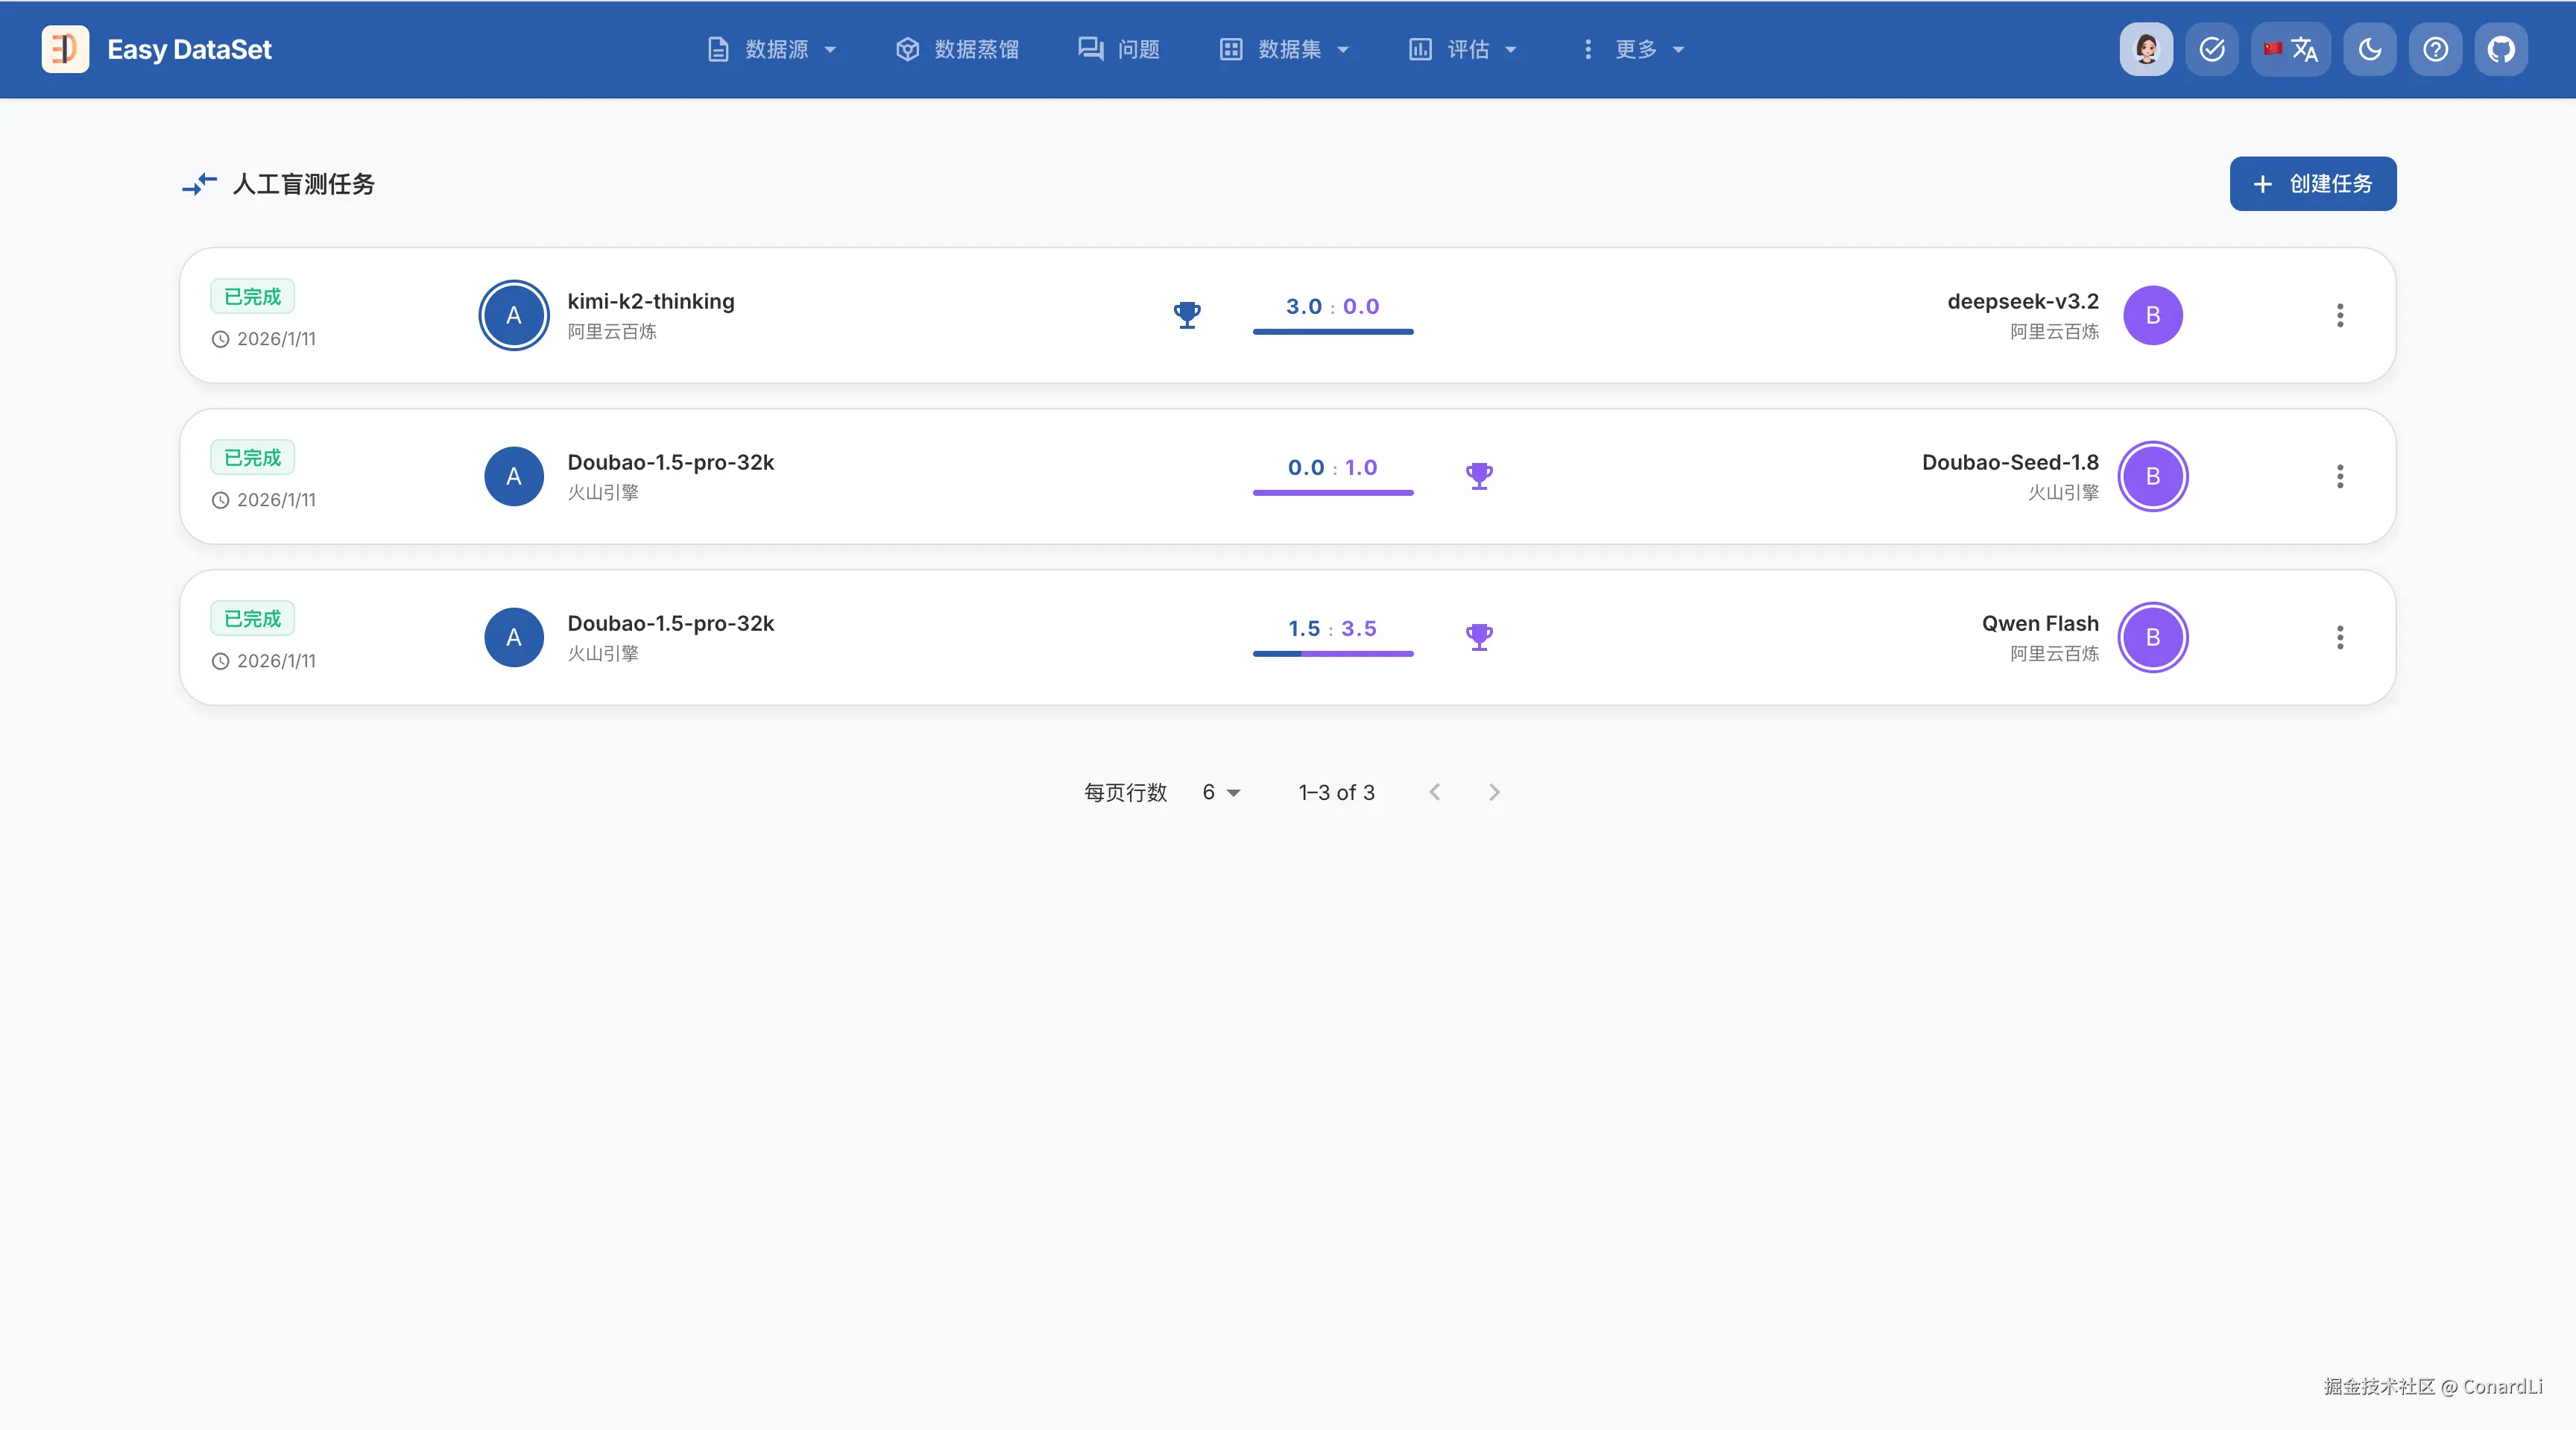Open the rows-per-page dropdown showing 6
This screenshot has width=2576, height=1430.
tap(1220, 792)
